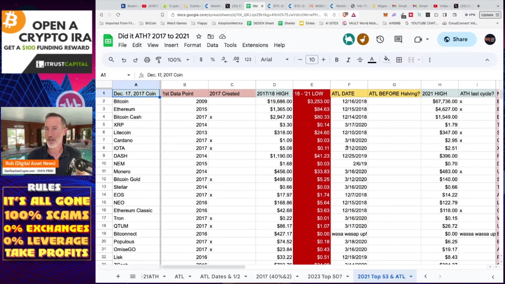Toggle italic formatting

click(348, 60)
